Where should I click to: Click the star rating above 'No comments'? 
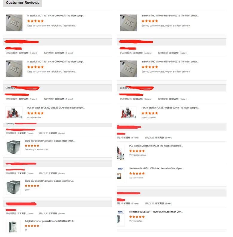click(137, 173)
